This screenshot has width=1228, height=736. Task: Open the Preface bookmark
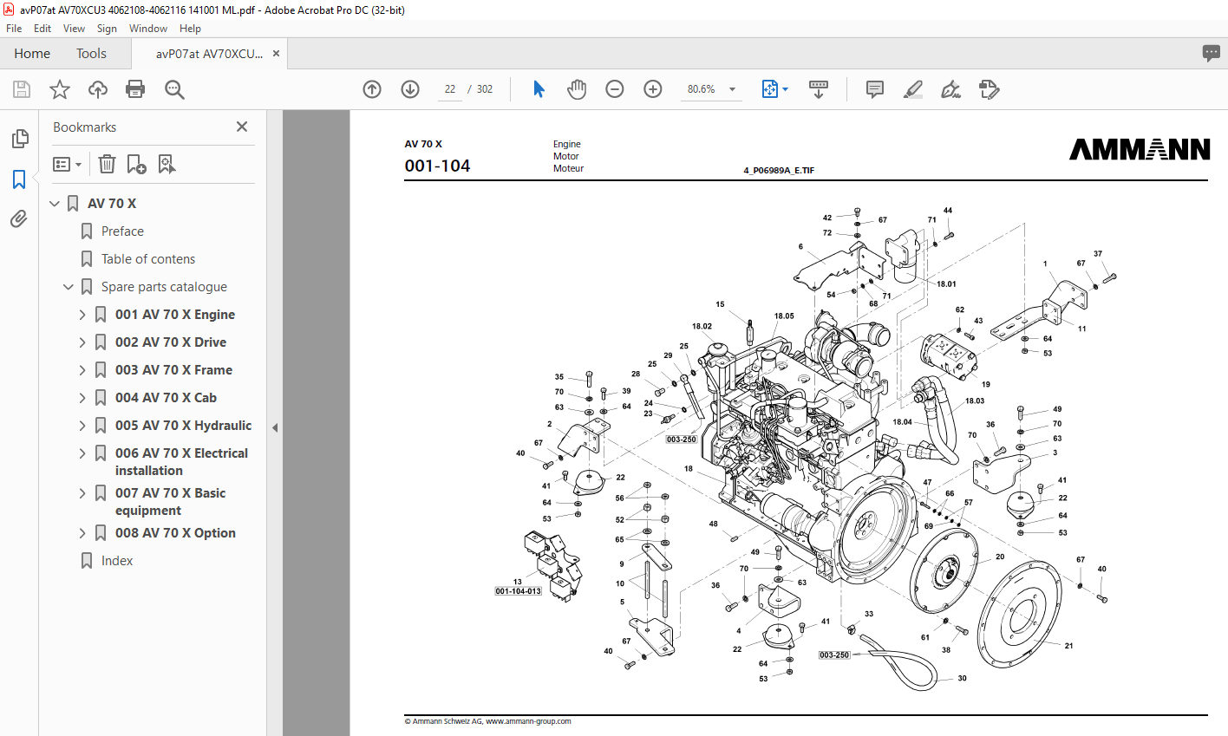point(122,231)
